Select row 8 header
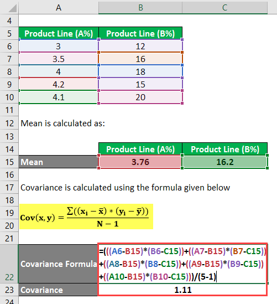The height and width of the screenshot is (304, 277). pos(9,72)
